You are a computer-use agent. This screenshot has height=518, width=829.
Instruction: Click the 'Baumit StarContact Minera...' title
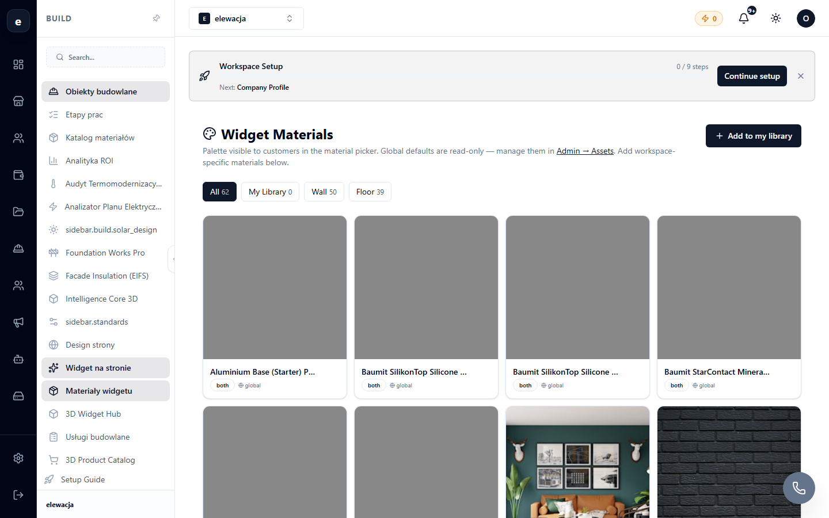(x=717, y=372)
